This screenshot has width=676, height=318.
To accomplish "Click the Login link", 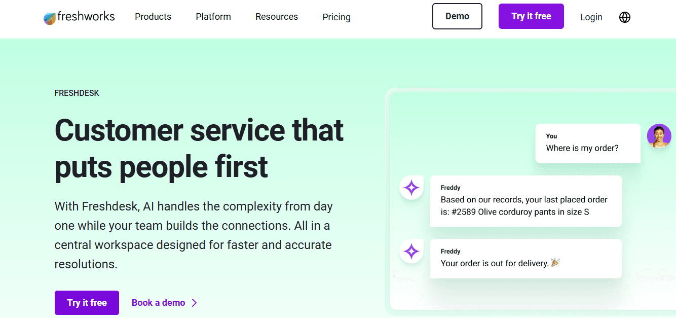I will 591,17.
